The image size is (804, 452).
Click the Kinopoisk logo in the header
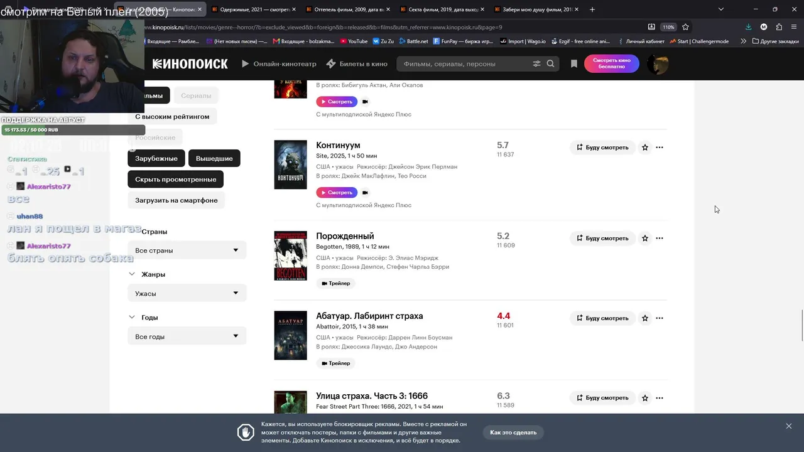[190, 64]
